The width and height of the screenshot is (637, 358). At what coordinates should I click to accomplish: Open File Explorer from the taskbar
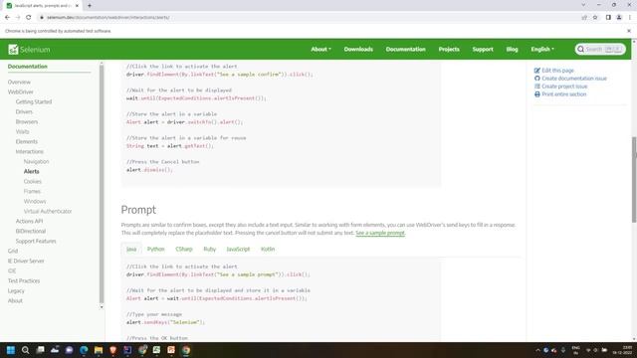[99, 350]
